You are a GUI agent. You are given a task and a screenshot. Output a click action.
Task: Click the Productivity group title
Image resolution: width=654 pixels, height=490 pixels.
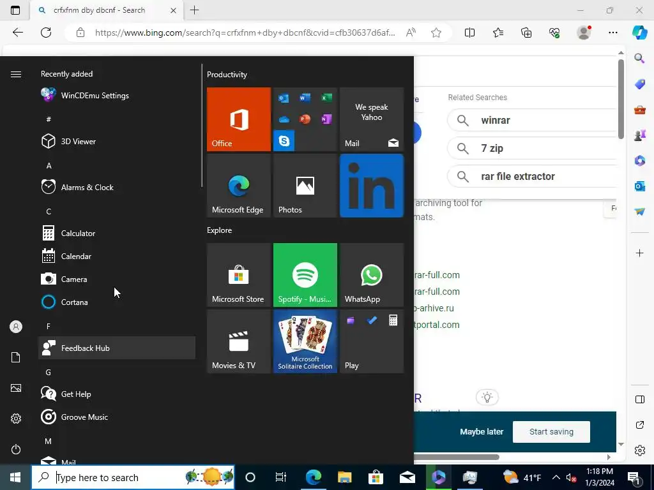pyautogui.click(x=227, y=75)
